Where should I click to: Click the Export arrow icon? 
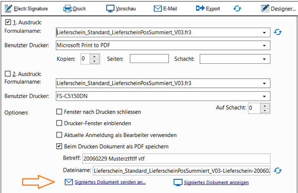pyautogui.click(x=200, y=8)
